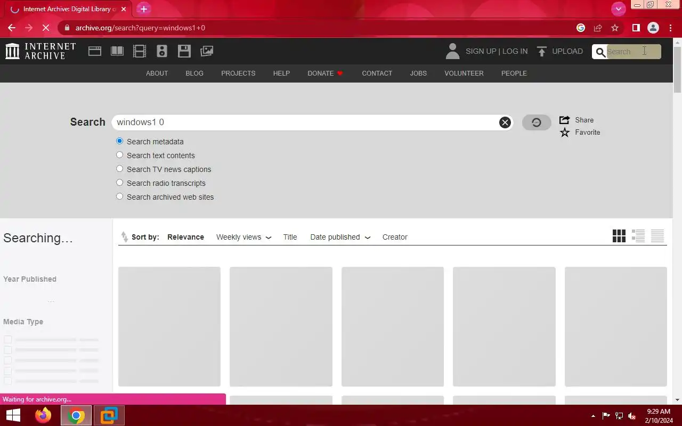This screenshot has height=426, width=682.
Task: Select Search metadata radio button
Action: coord(119,141)
